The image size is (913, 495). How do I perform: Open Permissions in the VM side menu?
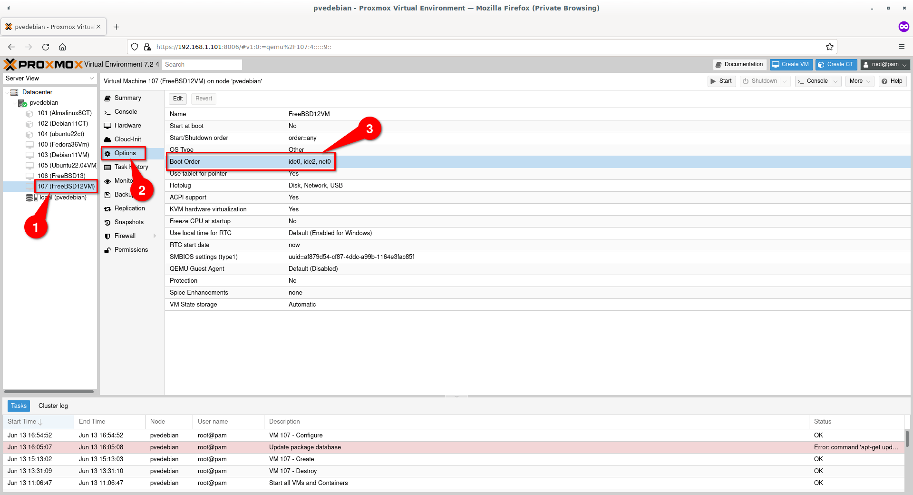pos(131,250)
